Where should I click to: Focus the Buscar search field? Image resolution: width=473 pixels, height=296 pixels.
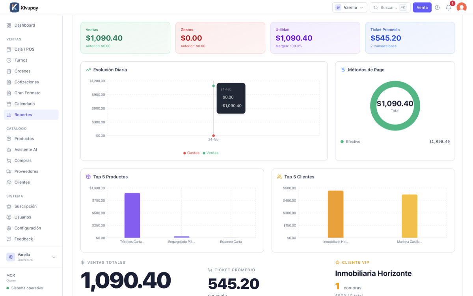[x=389, y=7]
